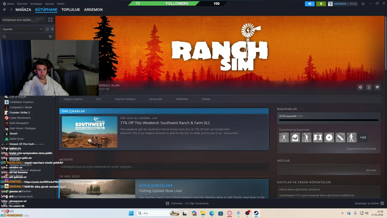The image size is (387, 218).
Task: Open the Mağaza Sayfası link
Action: 73,99
